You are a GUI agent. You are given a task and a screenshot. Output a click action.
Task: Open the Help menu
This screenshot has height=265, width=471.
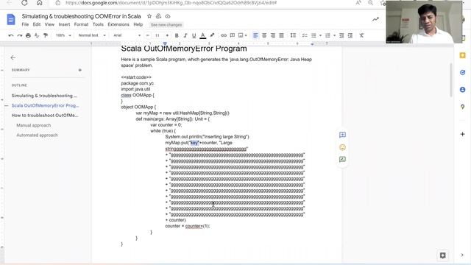pos(138,24)
